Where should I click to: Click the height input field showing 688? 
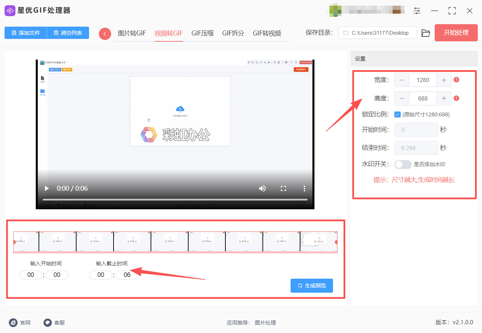tap(423, 98)
